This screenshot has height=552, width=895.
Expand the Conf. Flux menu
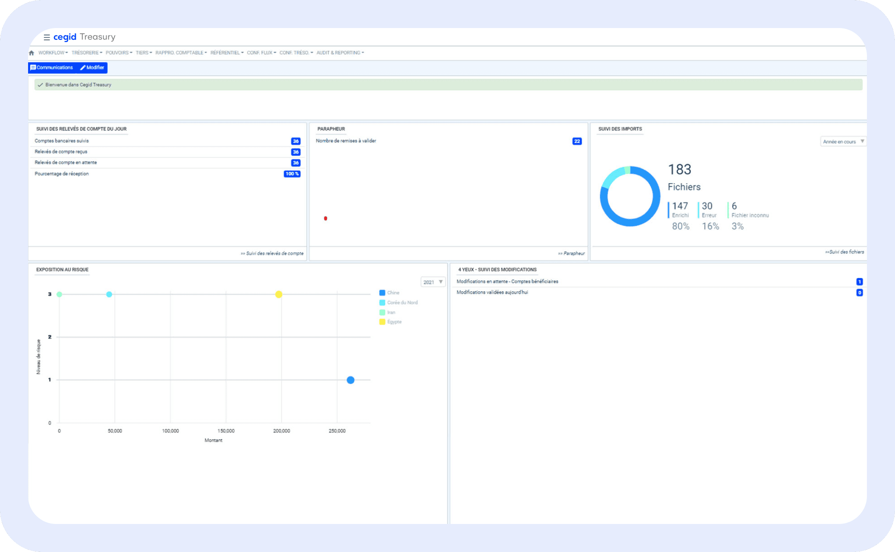pos(261,53)
